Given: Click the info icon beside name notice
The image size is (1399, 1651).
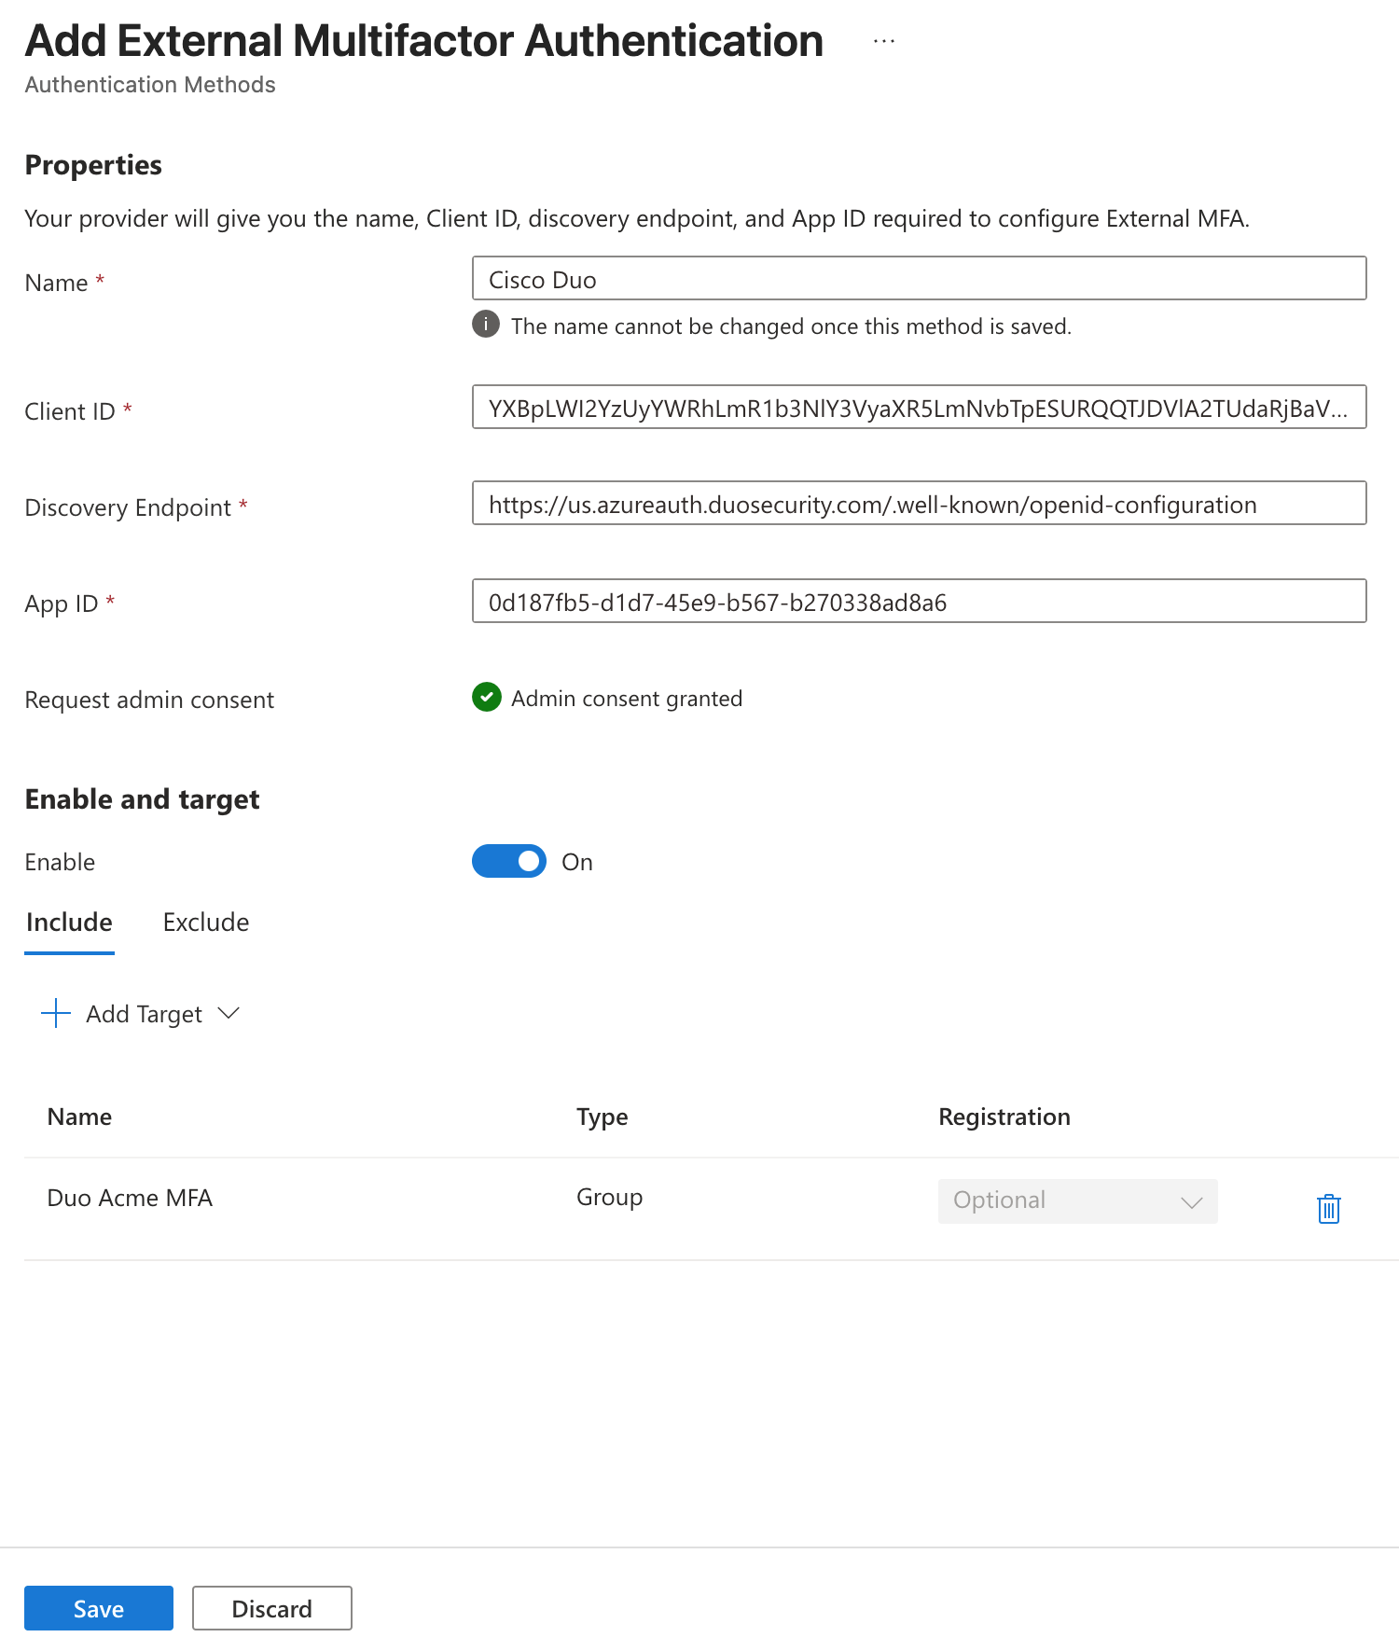Looking at the screenshot, I should tap(486, 325).
